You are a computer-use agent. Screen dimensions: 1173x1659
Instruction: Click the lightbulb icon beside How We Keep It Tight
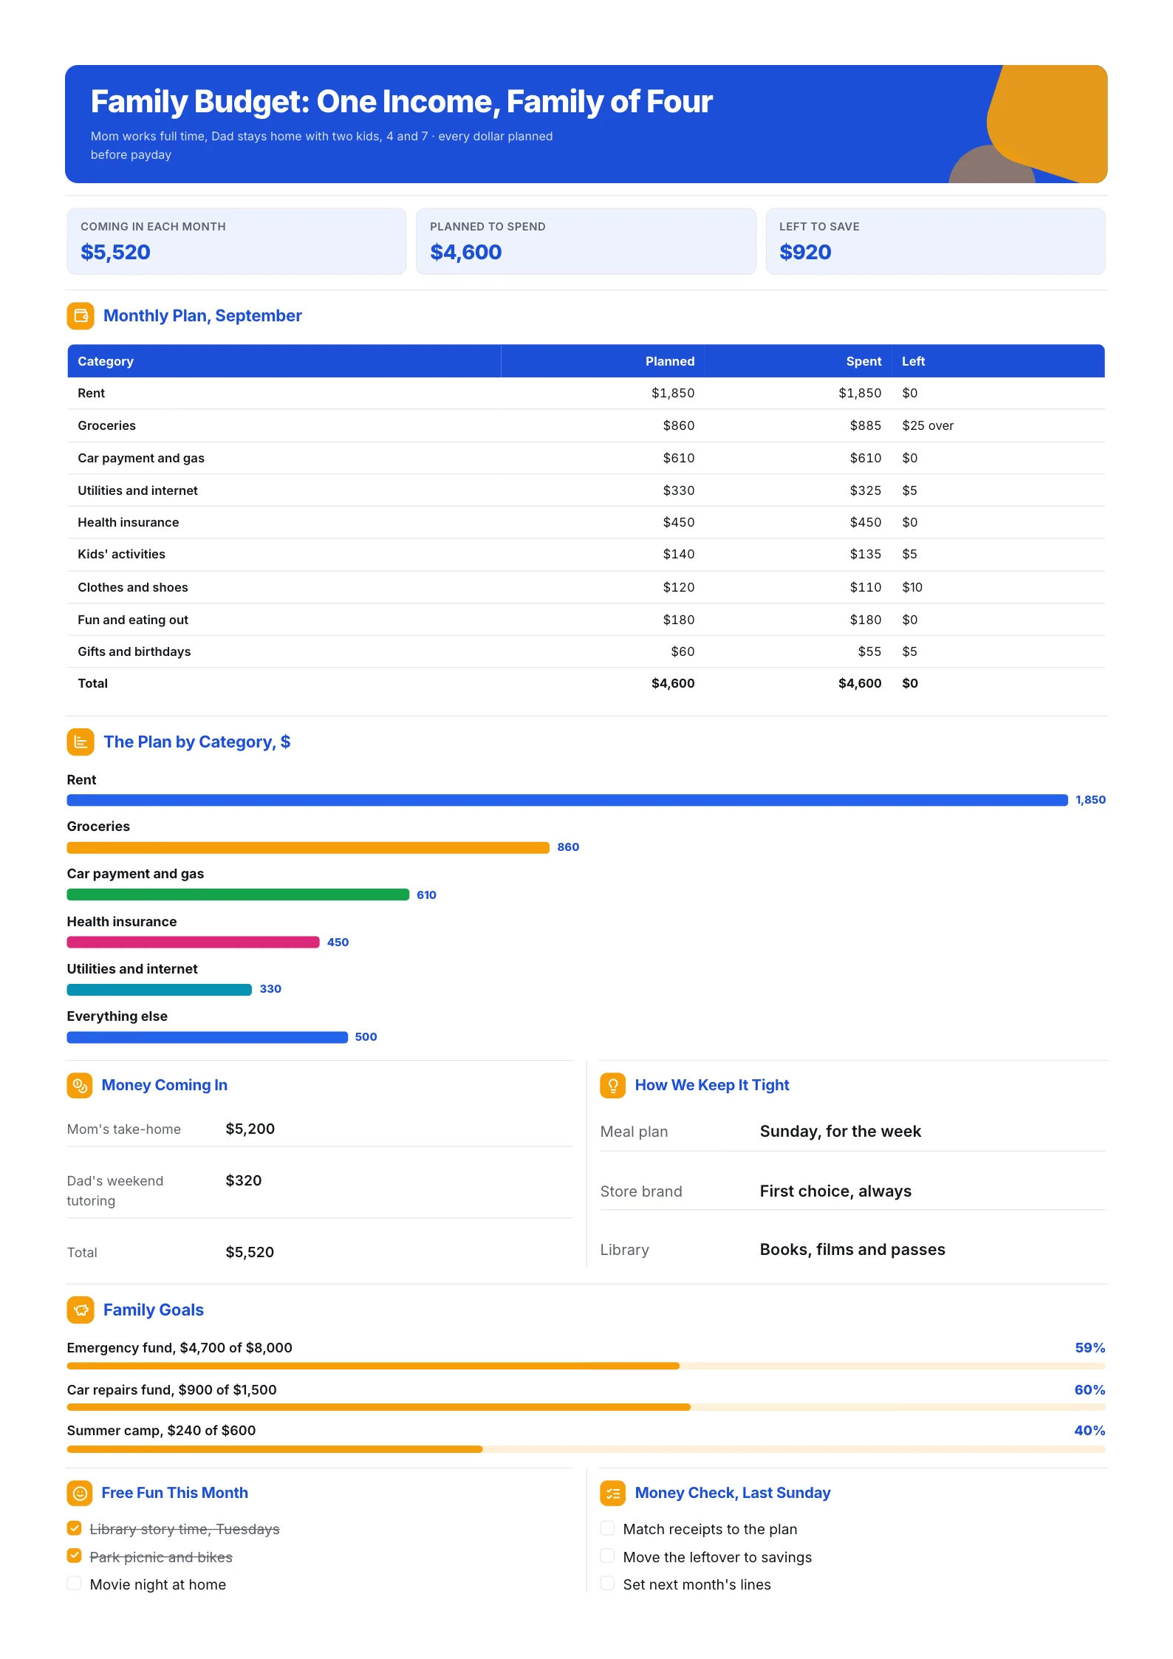tap(613, 1085)
